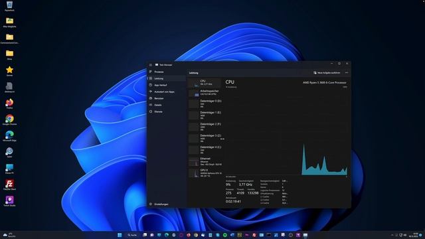This screenshot has width=425, height=239.
Task: Click the AMD Ryzen 5 3600 processor name
Action: click(324, 82)
